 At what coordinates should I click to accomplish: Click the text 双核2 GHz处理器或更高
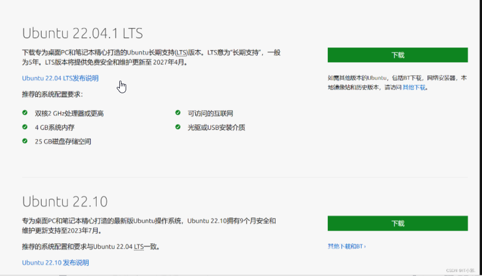(69, 113)
